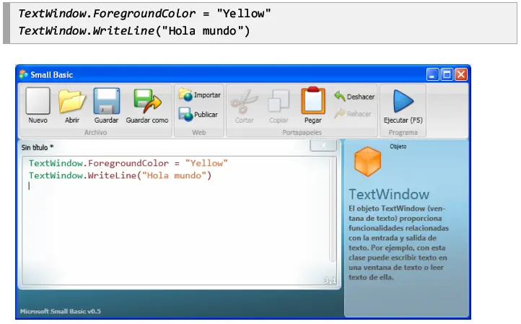The height and width of the screenshot is (324, 521).
Task: Open a file with Abrir folder icon
Action: (71, 101)
